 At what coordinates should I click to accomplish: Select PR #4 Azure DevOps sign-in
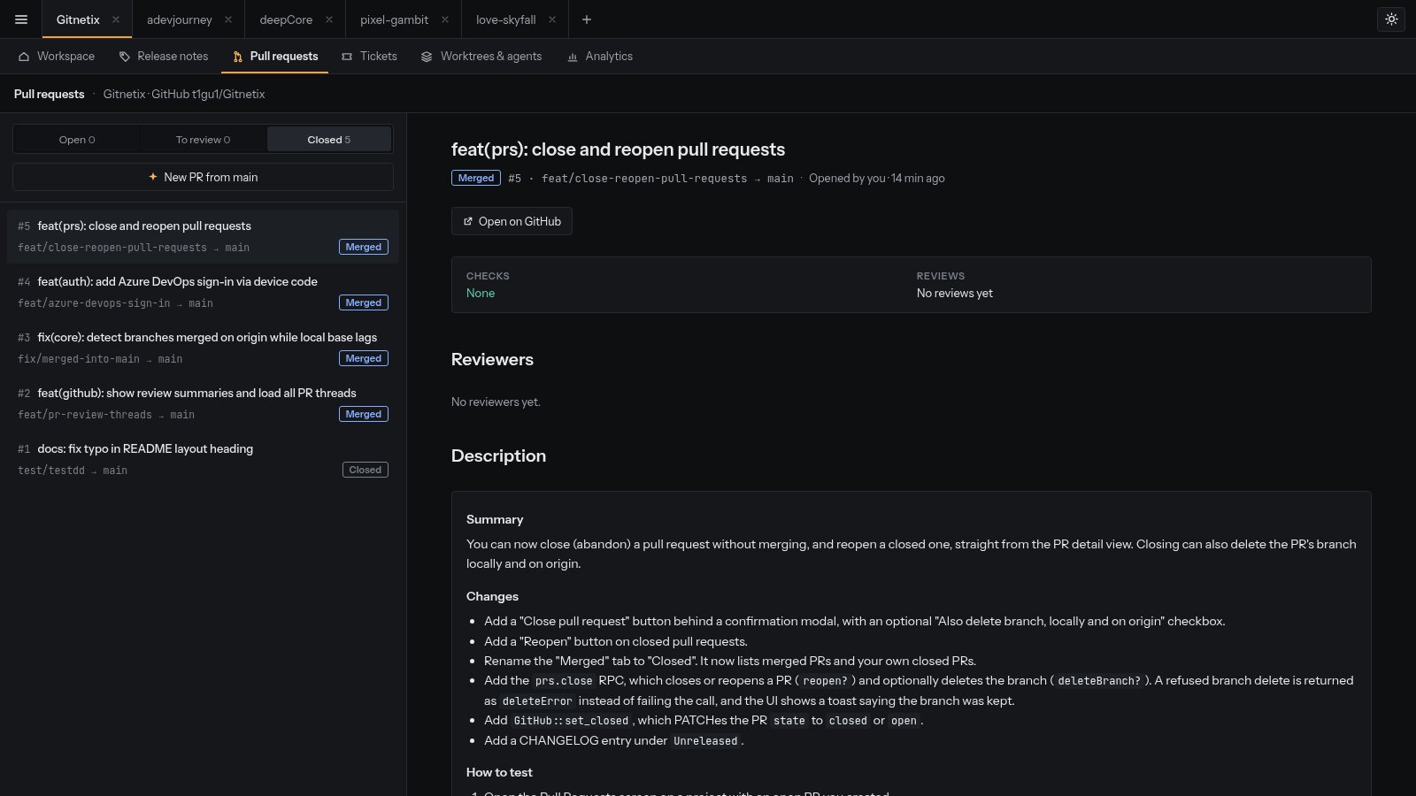click(203, 292)
